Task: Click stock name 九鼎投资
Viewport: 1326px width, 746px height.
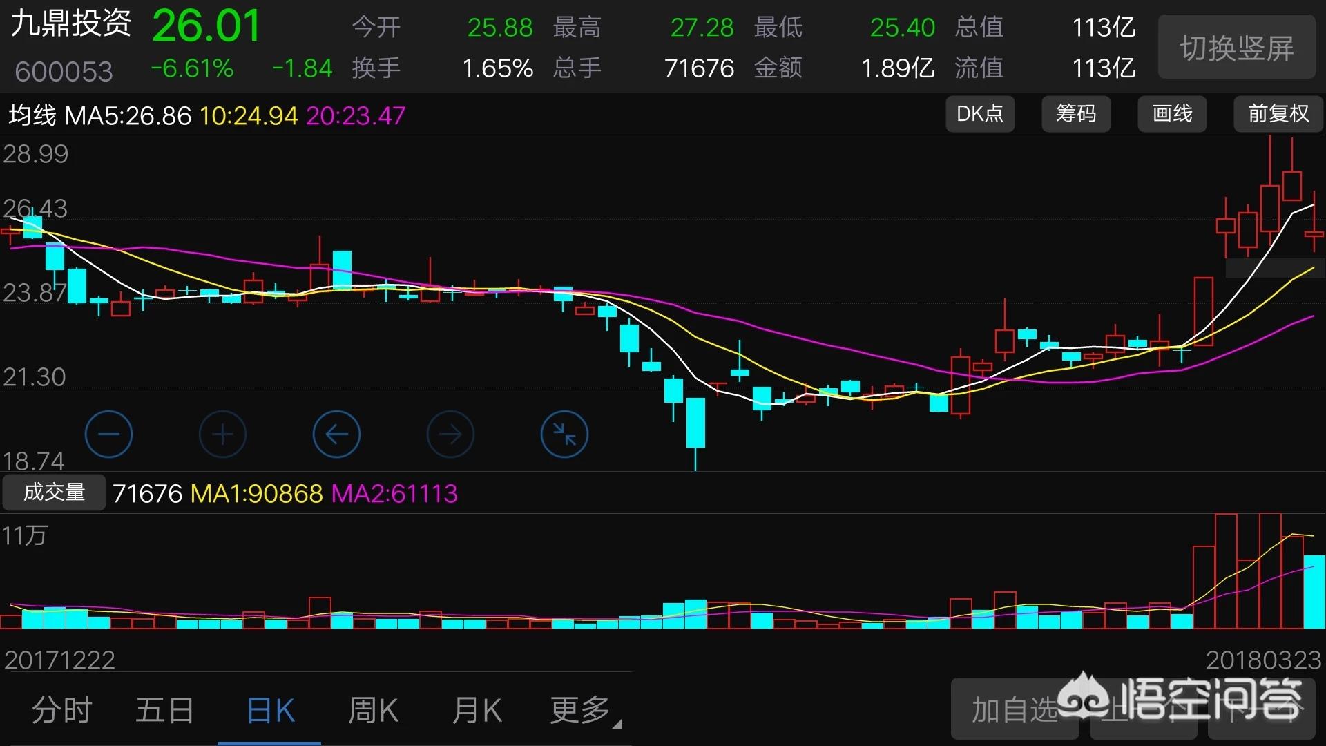Action: (x=70, y=24)
